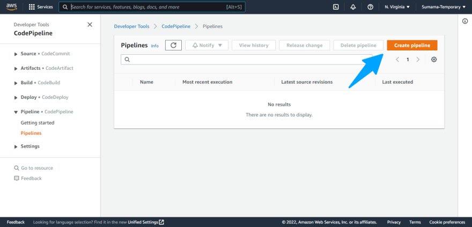Image resolution: width=472 pixels, height=227 pixels.
Task: Click the AWS logo home icon
Action: click(11, 6)
